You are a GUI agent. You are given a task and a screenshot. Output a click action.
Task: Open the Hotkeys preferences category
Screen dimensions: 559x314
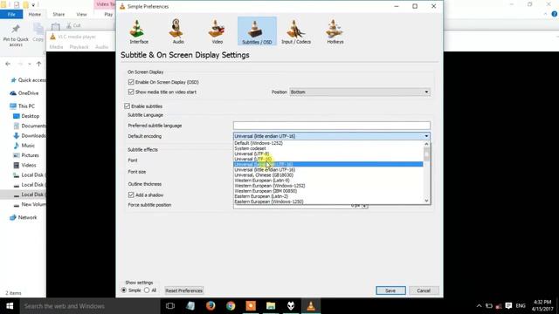click(335, 31)
